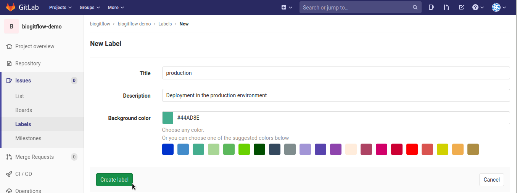Click the Repository file icon
This screenshot has width=517, height=193.
click(x=9, y=63)
